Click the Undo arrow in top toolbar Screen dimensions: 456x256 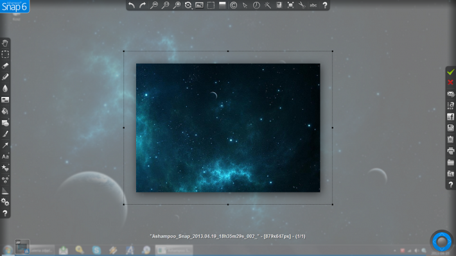tap(132, 5)
